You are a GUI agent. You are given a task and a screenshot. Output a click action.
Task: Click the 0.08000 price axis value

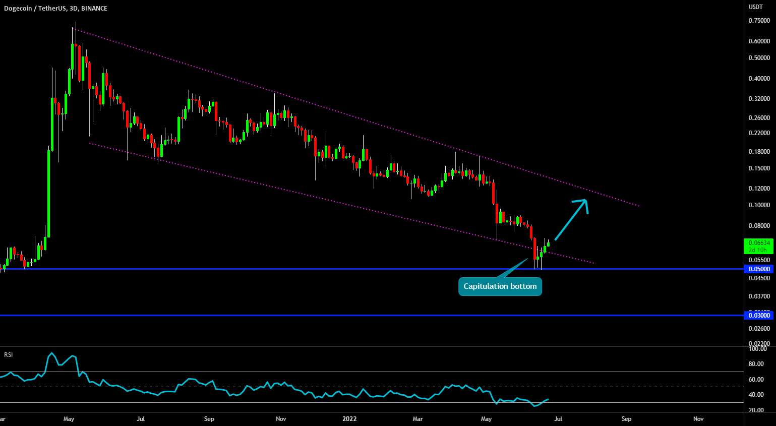(759, 226)
